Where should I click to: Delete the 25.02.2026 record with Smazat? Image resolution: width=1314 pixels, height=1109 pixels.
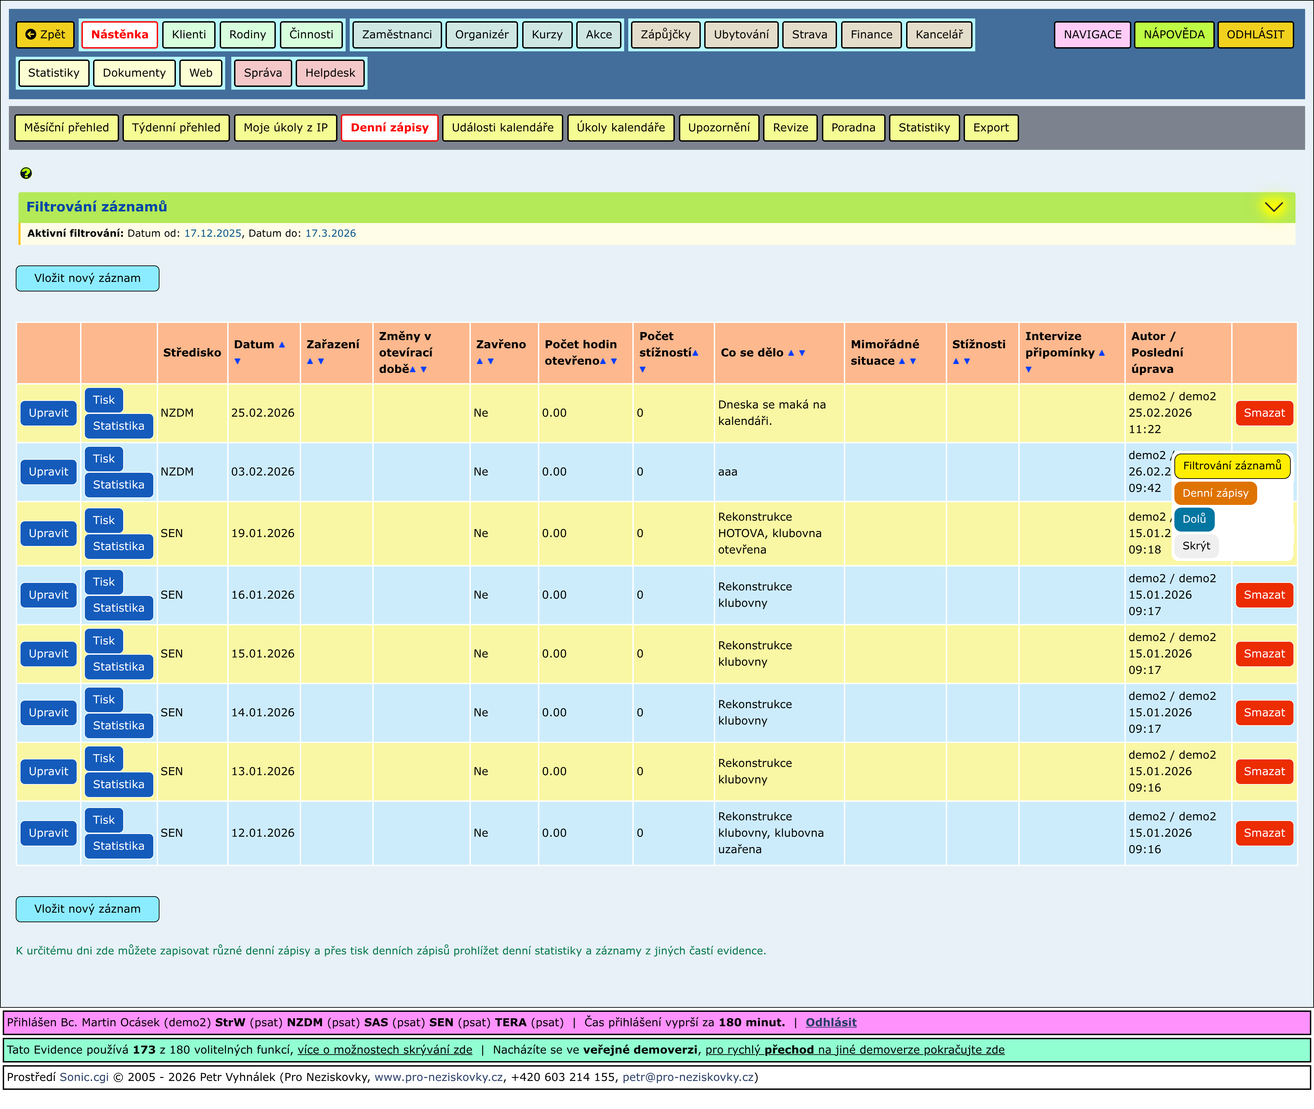pyautogui.click(x=1264, y=413)
